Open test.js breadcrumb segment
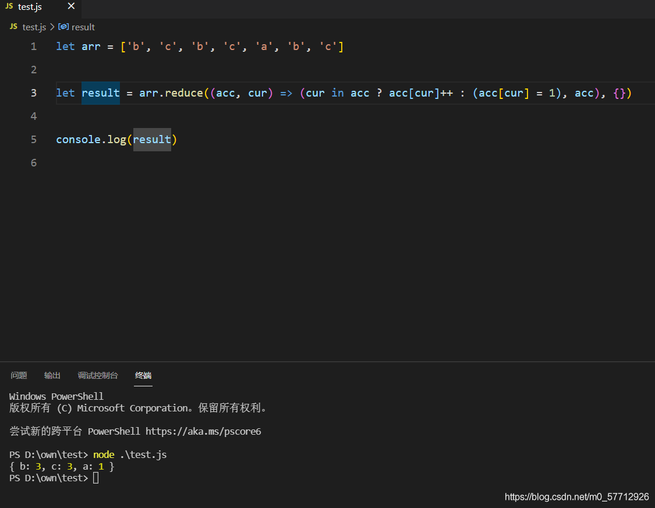 point(34,27)
